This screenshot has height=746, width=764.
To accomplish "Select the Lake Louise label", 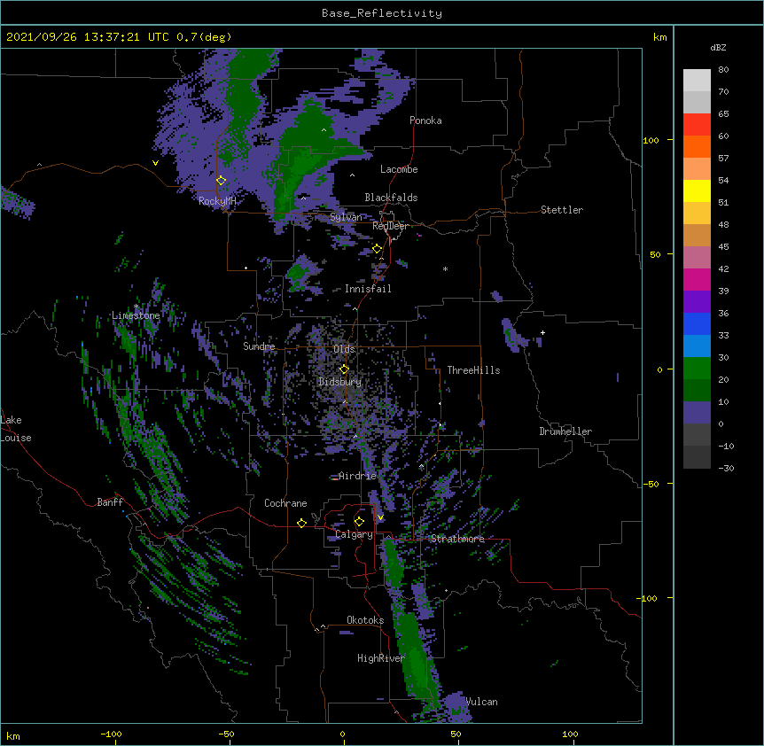I will coord(16,429).
